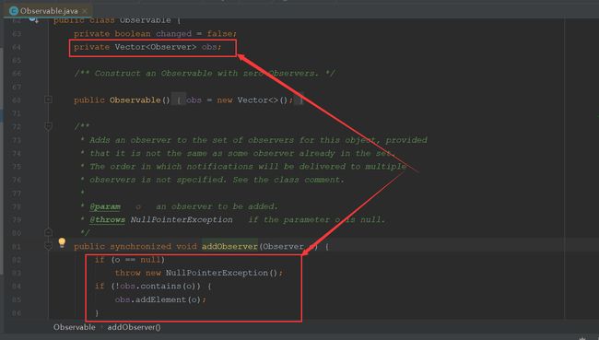599x340 pixels.
Task: Select the Observable.java tab
Action: (x=49, y=11)
